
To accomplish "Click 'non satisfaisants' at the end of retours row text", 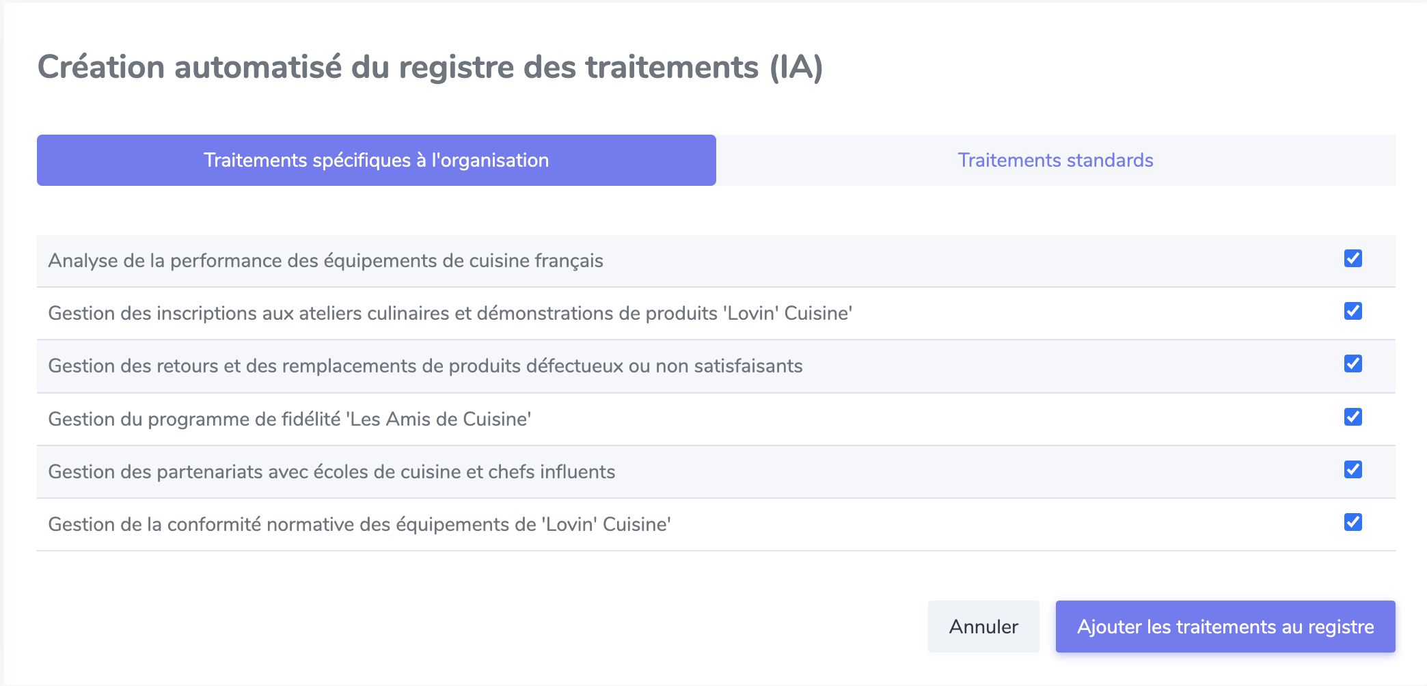I will [729, 366].
